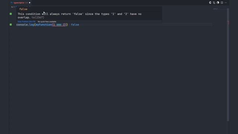The image size is (238, 134).
Task: Click the red error marker in overview ruler
Action: point(228,23)
